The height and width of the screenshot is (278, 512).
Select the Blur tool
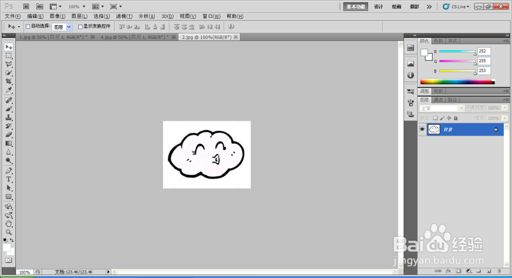[x=9, y=152]
